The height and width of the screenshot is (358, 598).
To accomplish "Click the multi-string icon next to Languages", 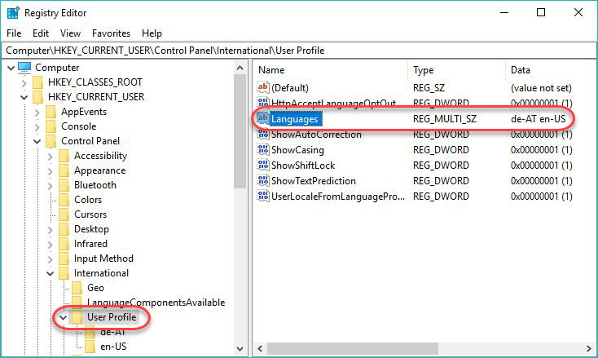I will click(263, 119).
